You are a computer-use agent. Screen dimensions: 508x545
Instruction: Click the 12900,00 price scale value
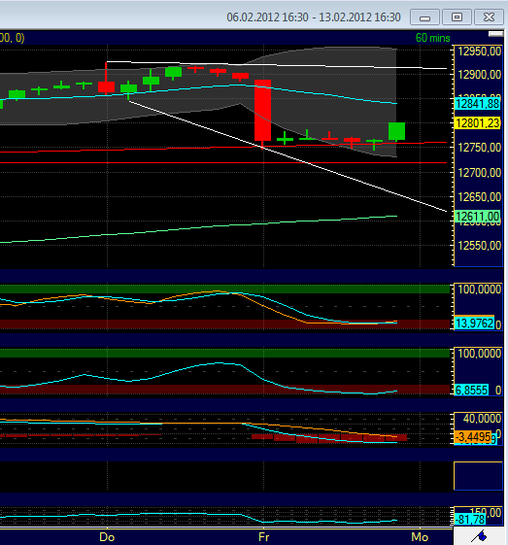tap(480, 75)
